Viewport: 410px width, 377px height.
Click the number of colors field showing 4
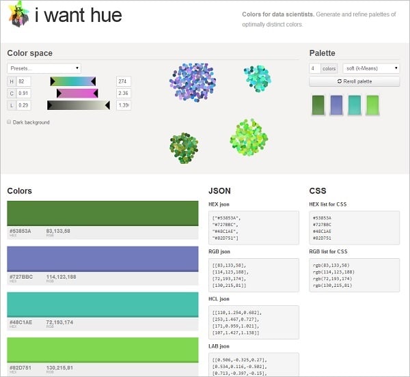tap(315, 68)
